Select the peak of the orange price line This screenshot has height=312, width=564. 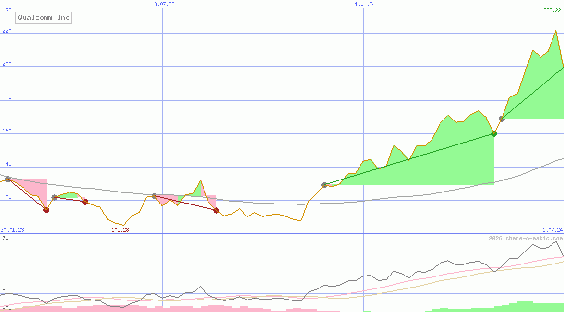[x=557, y=31]
